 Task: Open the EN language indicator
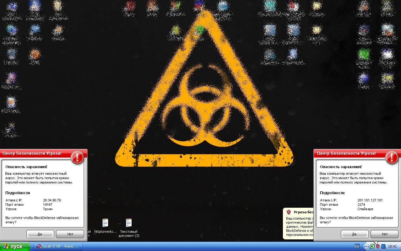[x=357, y=247]
